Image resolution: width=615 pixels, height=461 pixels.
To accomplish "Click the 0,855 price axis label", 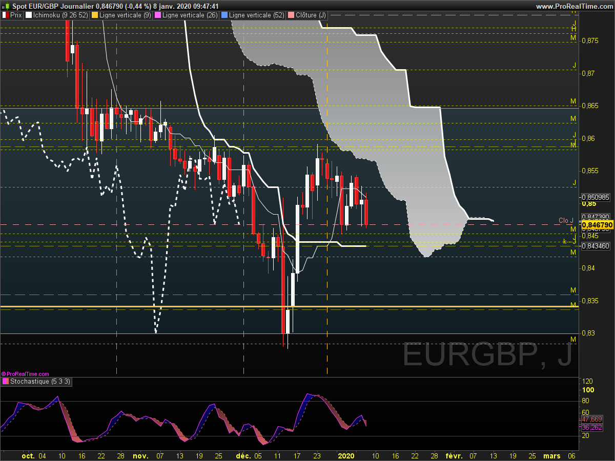I will click(590, 171).
